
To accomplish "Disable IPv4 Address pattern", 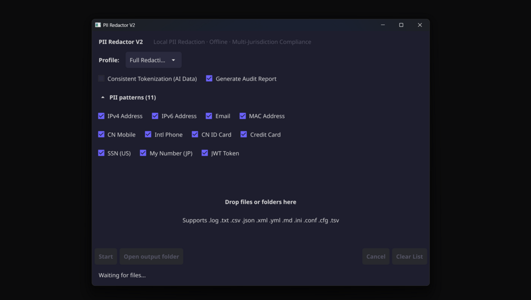I will tap(101, 116).
